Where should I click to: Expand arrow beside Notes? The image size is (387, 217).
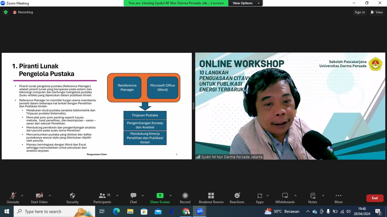point(323,196)
